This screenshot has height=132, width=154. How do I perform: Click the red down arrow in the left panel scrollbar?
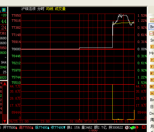pos(5,121)
